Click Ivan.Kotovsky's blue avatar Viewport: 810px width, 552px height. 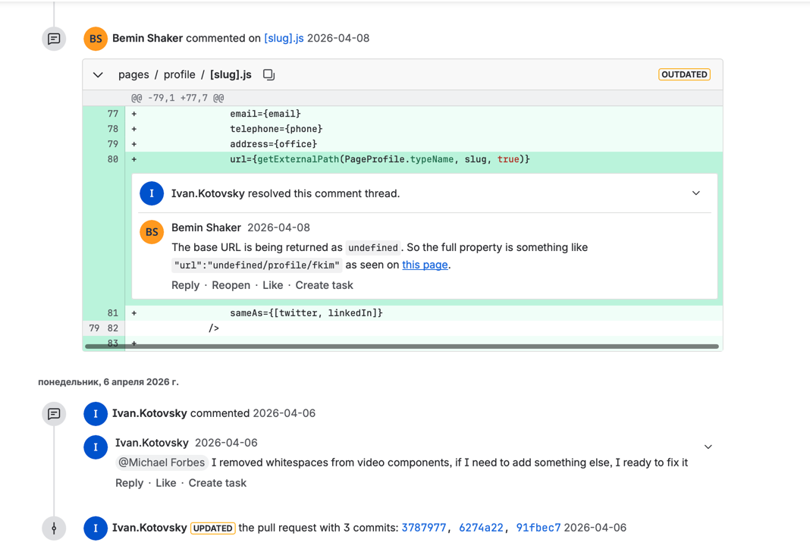(x=95, y=414)
